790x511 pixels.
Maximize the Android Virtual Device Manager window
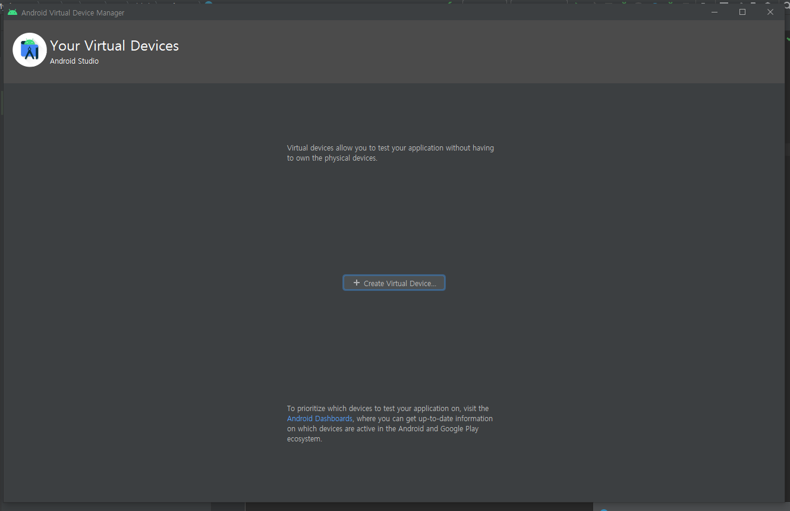pyautogui.click(x=742, y=12)
